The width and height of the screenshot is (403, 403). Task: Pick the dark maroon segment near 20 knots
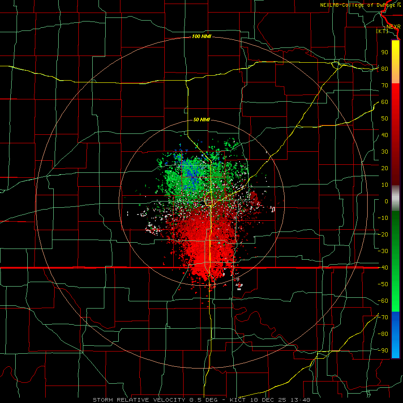click(395, 168)
